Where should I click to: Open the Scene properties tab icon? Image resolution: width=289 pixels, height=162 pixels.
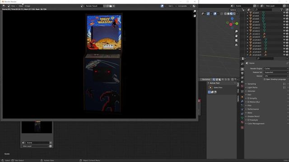point(242,82)
